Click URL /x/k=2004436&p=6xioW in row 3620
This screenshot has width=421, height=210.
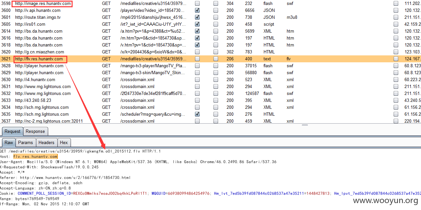153,52
